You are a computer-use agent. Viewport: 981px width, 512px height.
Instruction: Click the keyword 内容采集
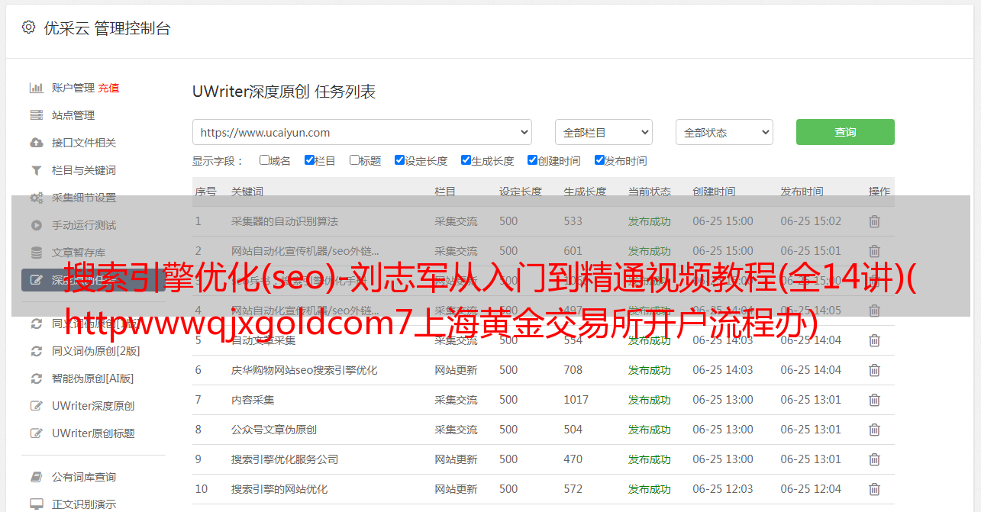point(253,400)
